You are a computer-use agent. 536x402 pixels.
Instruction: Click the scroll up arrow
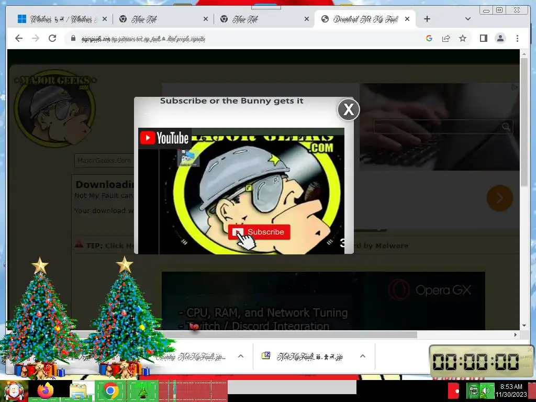point(524,54)
